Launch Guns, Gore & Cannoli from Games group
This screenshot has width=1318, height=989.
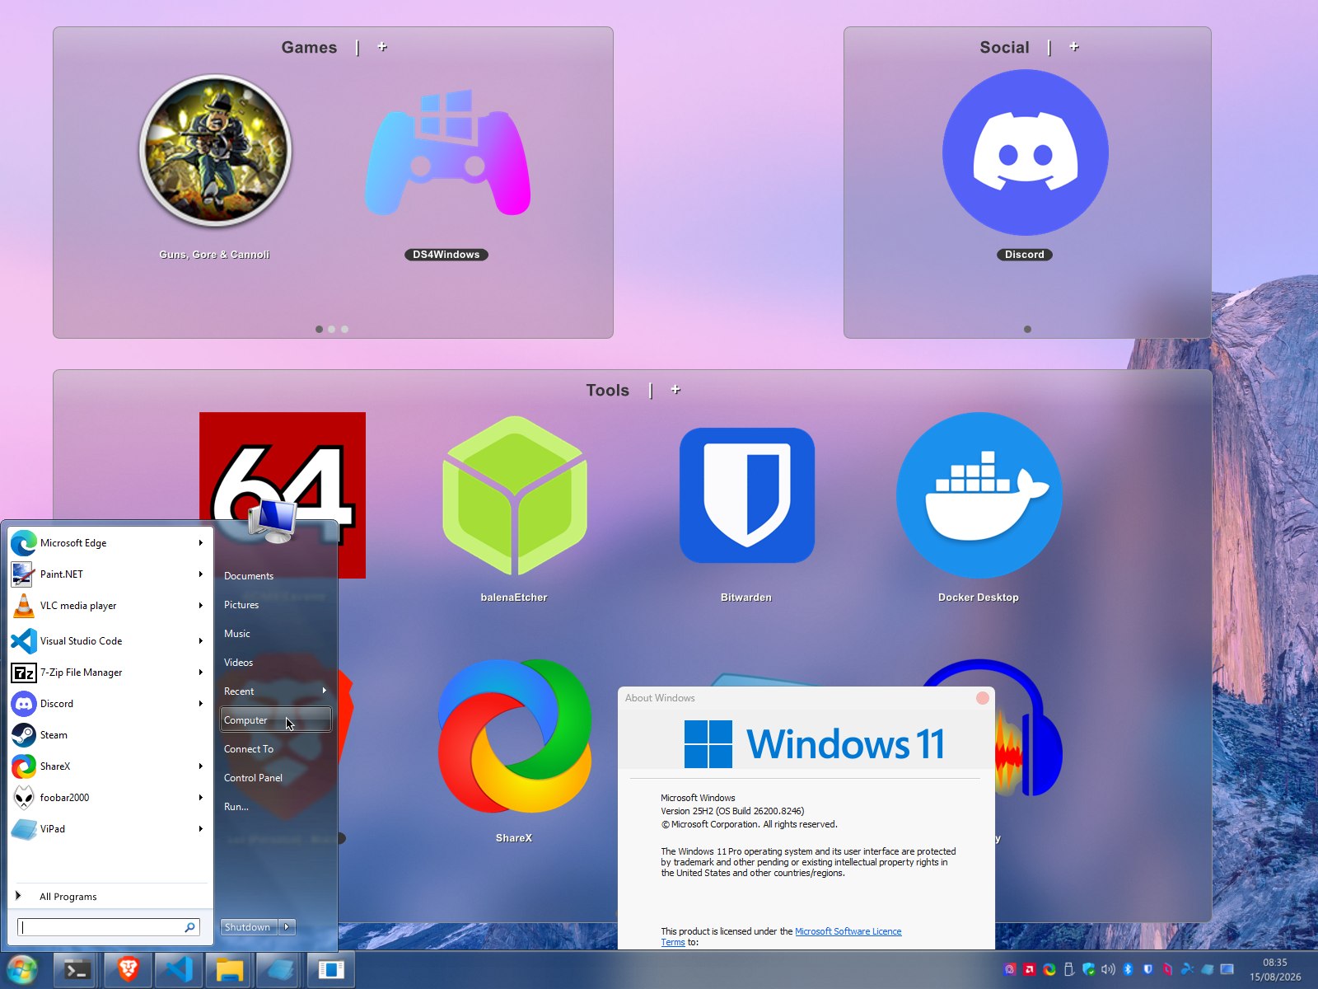coord(215,151)
